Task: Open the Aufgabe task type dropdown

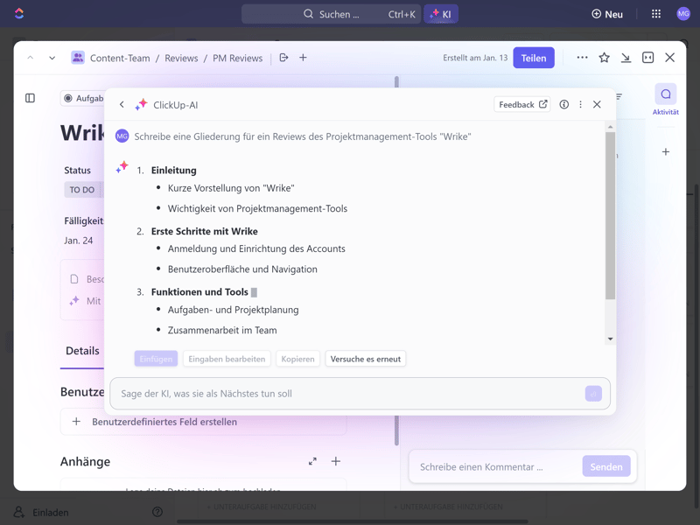Action: [x=82, y=98]
